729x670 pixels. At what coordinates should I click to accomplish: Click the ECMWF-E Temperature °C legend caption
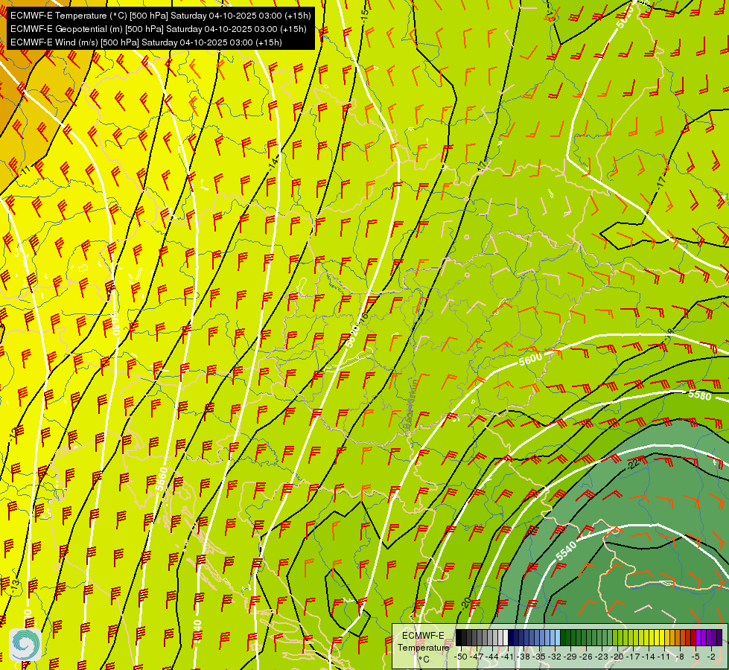tap(424, 647)
